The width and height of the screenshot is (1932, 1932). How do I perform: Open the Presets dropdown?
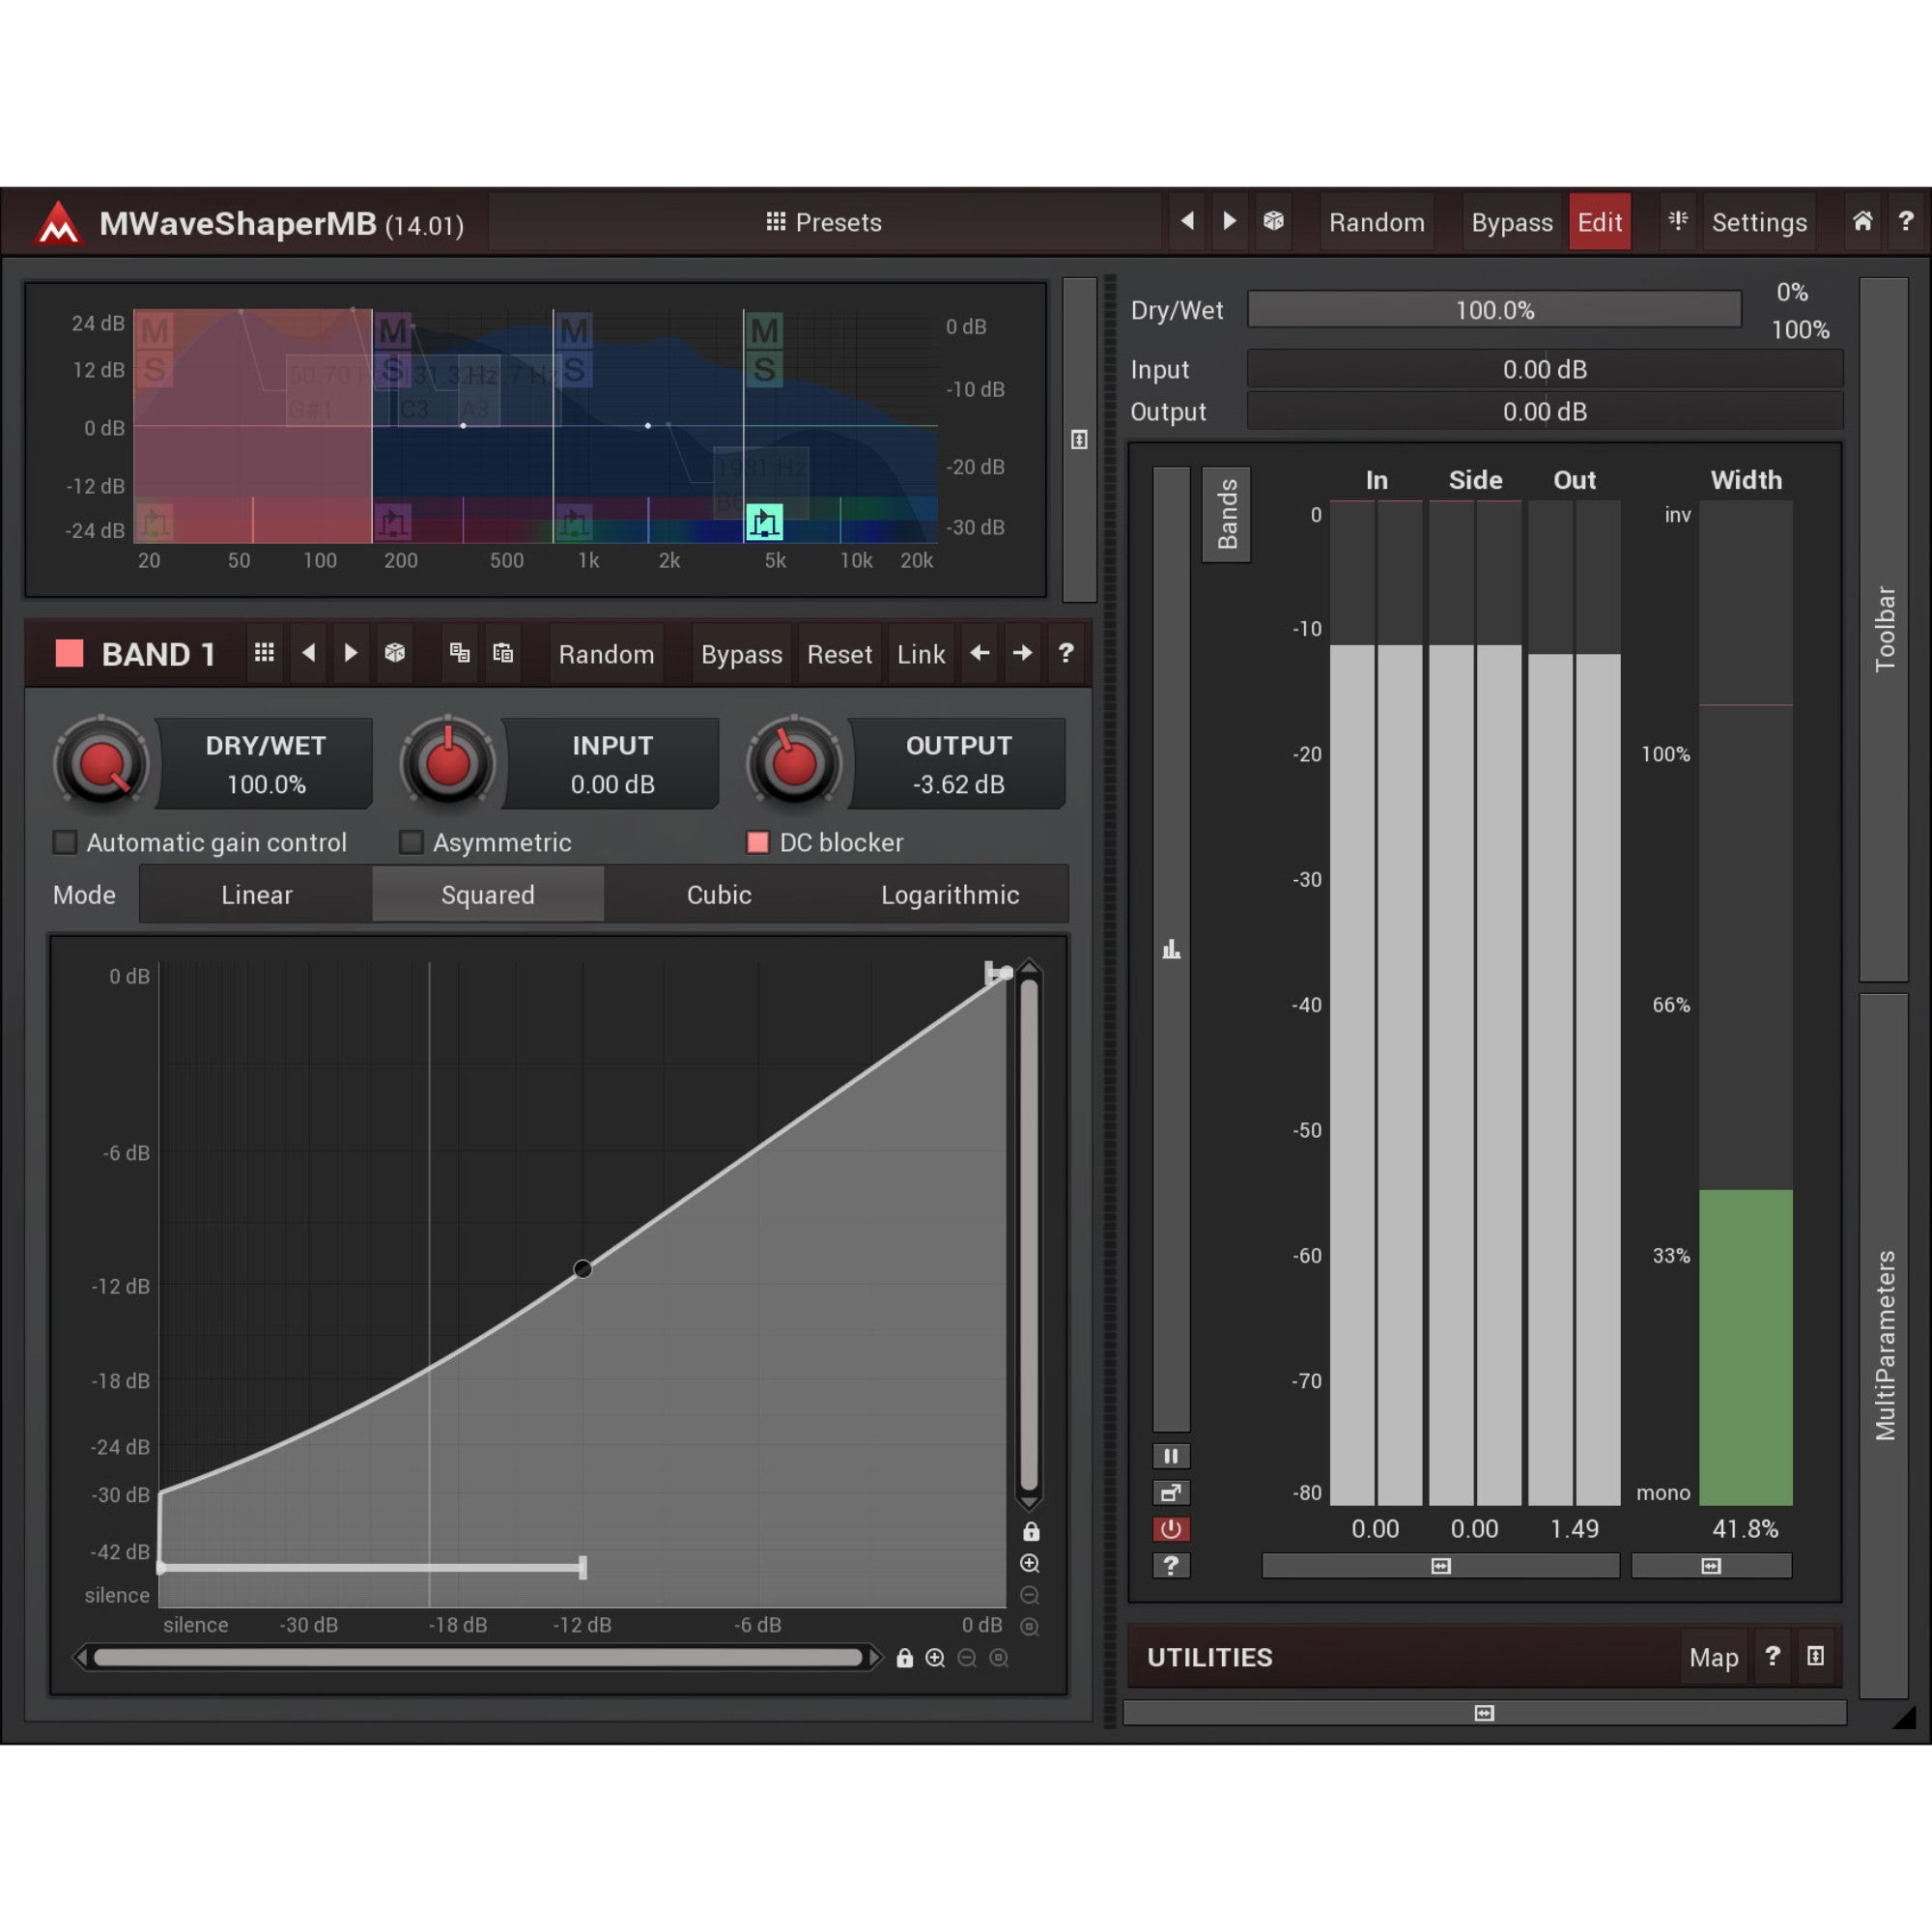[824, 222]
